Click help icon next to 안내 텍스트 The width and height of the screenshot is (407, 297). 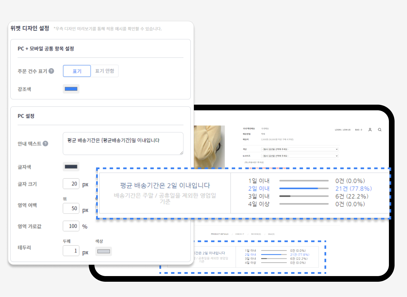point(45,144)
